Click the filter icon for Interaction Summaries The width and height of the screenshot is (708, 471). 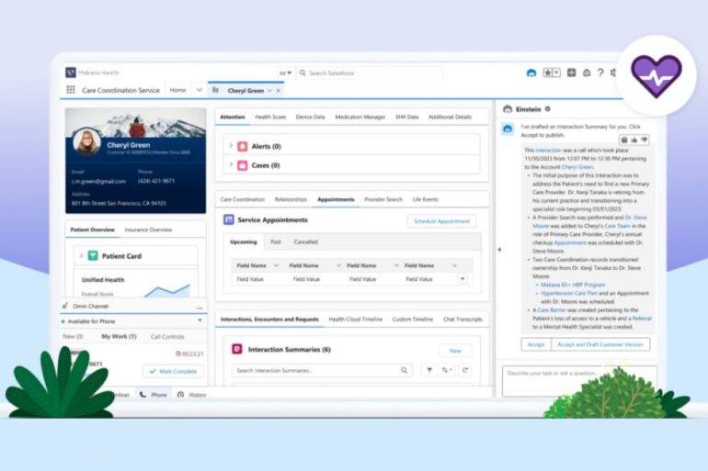point(429,370)
